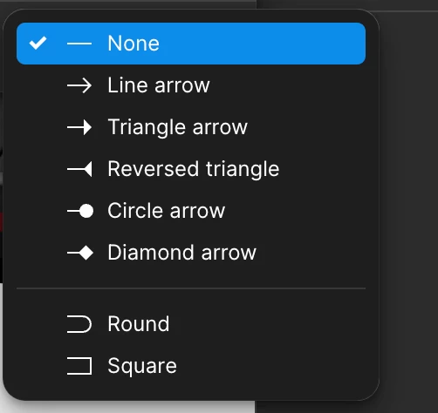Click the Round cap icon

(x=79, y=324)
